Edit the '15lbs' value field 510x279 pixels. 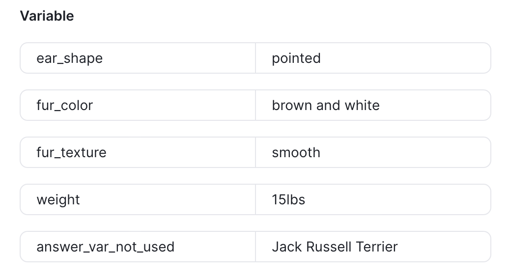click(x=373, y=199)
